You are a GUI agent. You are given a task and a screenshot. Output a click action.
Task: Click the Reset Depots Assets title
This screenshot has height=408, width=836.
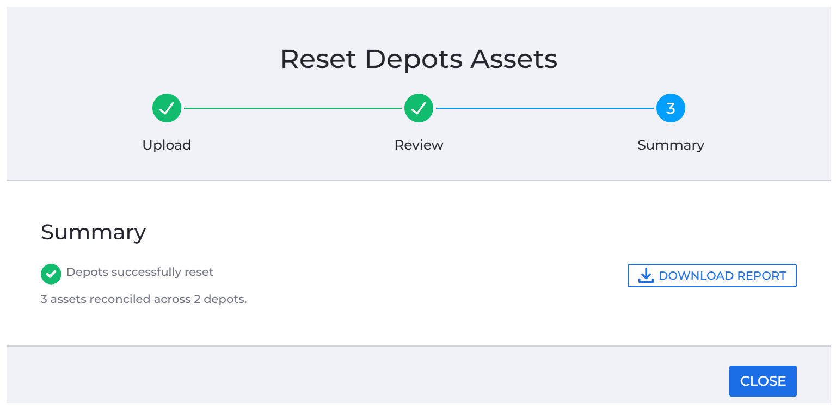pos(419,59)
